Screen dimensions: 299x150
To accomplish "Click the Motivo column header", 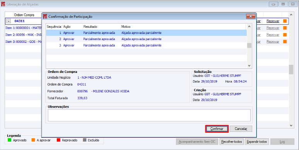I will [x=183, y=27].
